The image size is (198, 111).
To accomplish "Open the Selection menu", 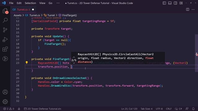I will [30, 3].
